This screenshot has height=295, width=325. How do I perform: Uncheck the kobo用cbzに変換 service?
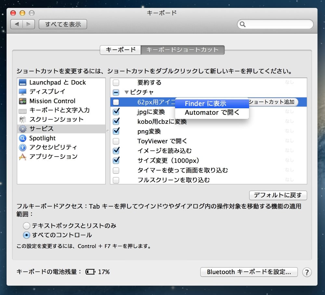[116, 122]
